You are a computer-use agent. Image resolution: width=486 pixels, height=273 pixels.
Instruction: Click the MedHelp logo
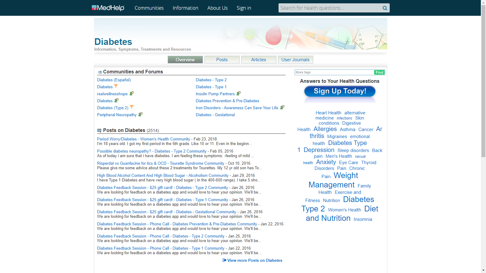coord(108,8)
